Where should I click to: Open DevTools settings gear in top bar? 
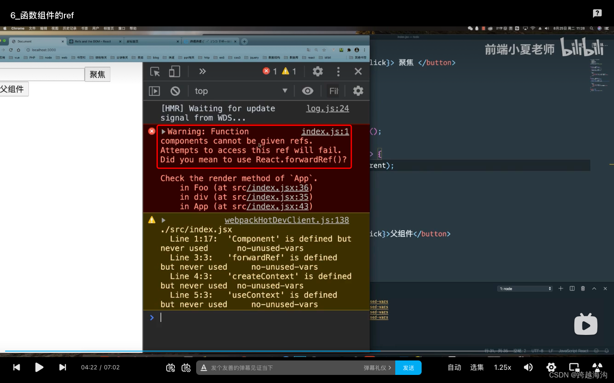point(318,71)
